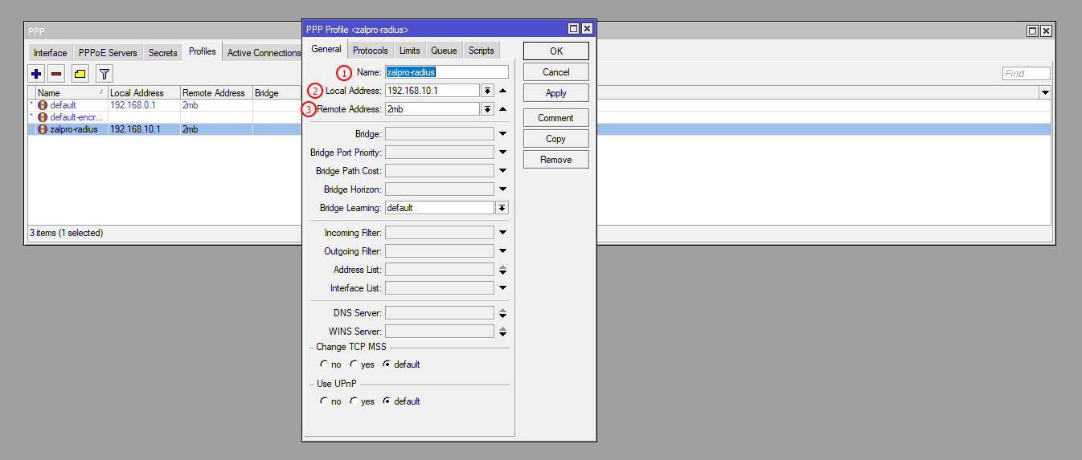Viewport: 1082px width, 460px height.
Task: Open the Filter funnel icon
Action: pyautogui.click(x=104, y=74)
